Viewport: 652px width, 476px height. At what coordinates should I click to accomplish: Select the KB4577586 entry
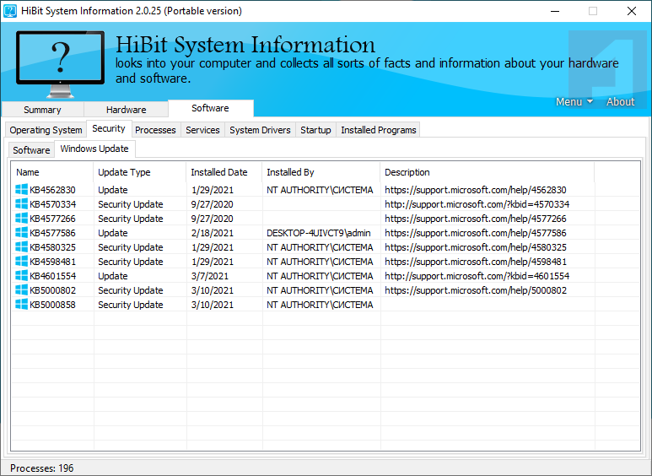tap(52, 233)
